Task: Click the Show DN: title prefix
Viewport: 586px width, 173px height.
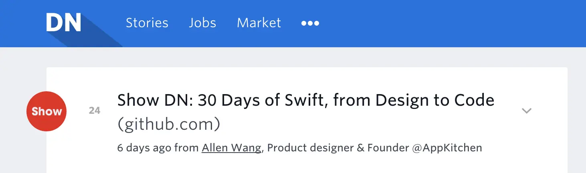Action: click(156, 100)
